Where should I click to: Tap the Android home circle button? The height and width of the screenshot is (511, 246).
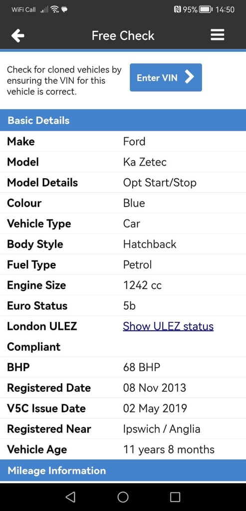tap(123, 497)
